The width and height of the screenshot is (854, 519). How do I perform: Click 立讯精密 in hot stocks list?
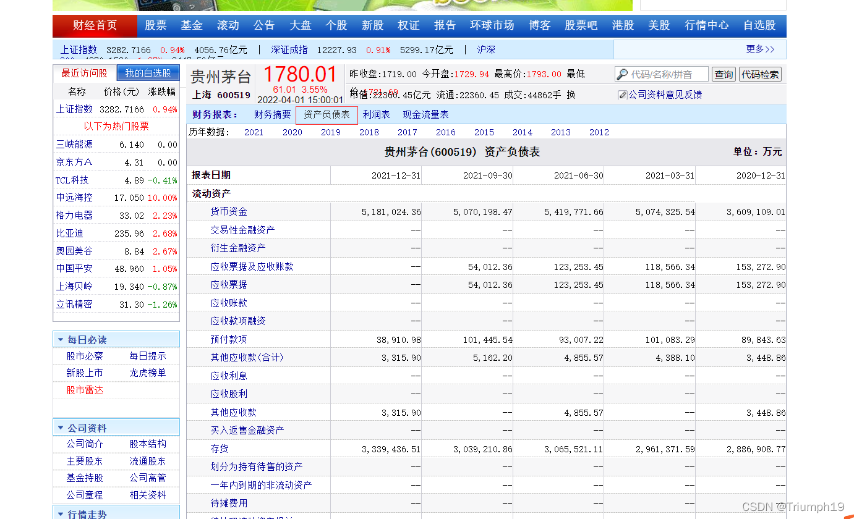click(x=74, y=305)
